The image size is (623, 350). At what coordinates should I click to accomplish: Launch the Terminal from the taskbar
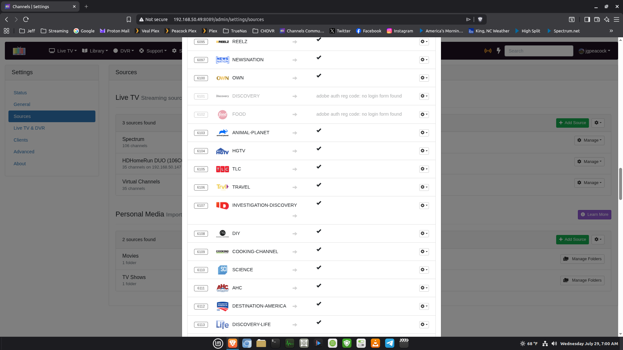[x=275, y=343]
